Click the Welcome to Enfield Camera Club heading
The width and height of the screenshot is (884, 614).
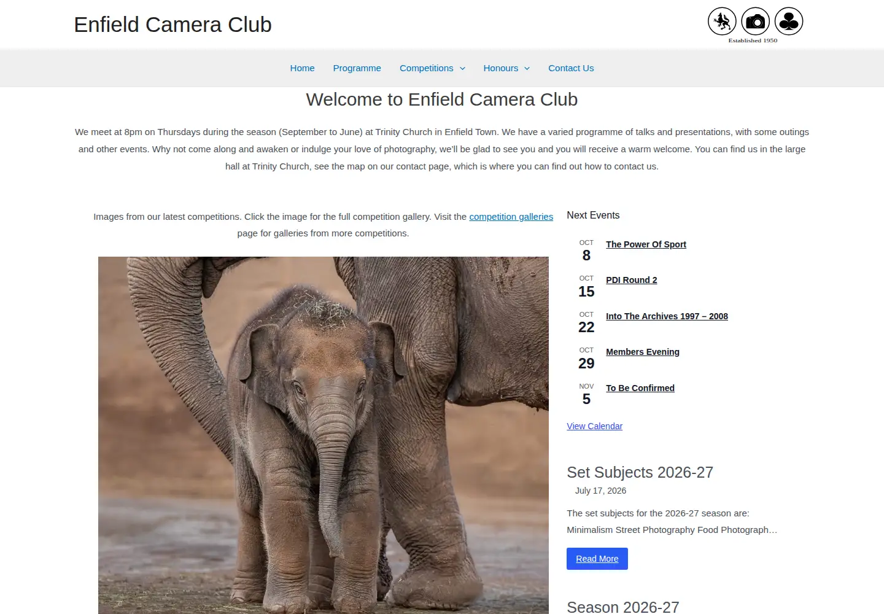442,99
